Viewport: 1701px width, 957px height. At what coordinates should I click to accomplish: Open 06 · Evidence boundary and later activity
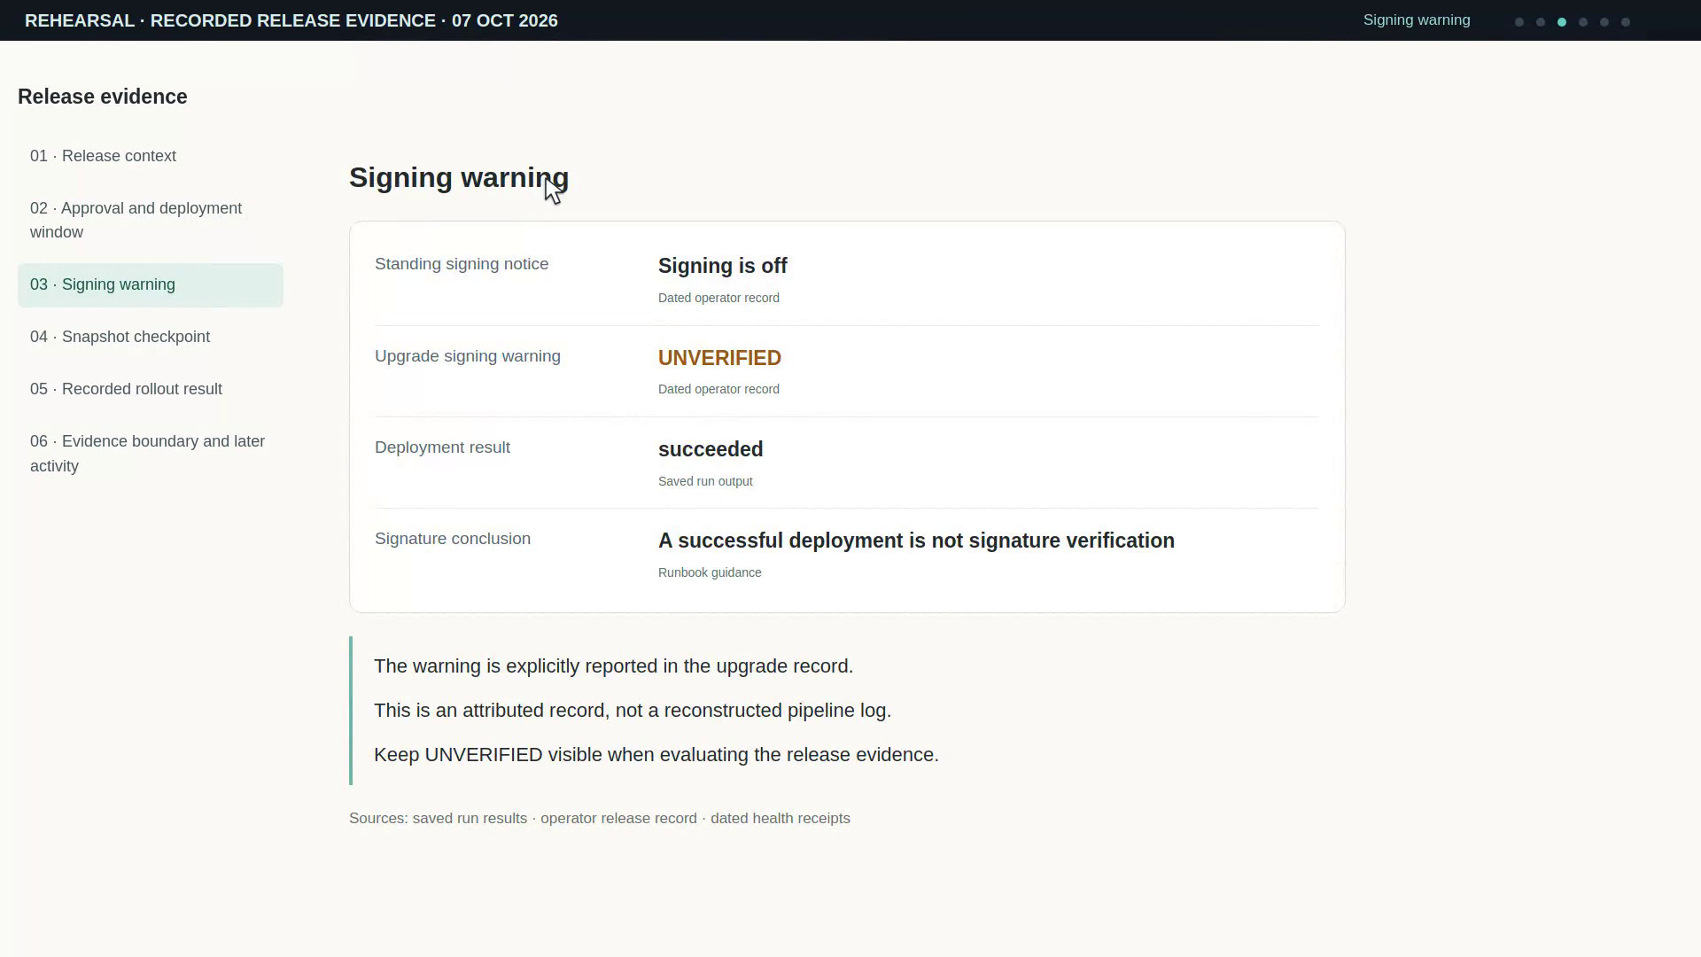tap(151, 454)
